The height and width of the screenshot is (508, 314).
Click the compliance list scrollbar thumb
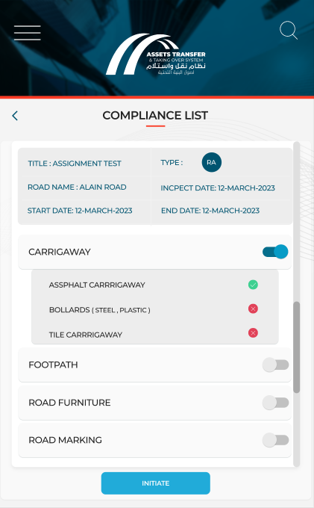tap(297, 347)
